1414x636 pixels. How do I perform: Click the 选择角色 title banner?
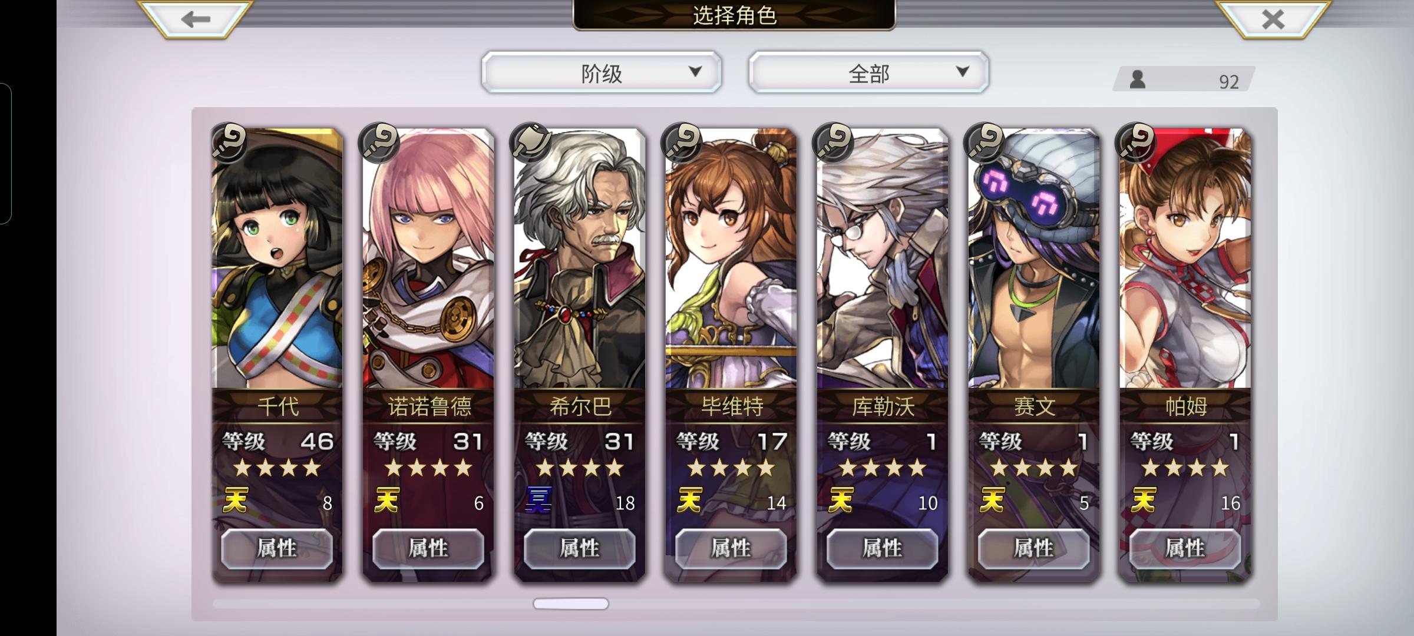[x=734, y=15]
